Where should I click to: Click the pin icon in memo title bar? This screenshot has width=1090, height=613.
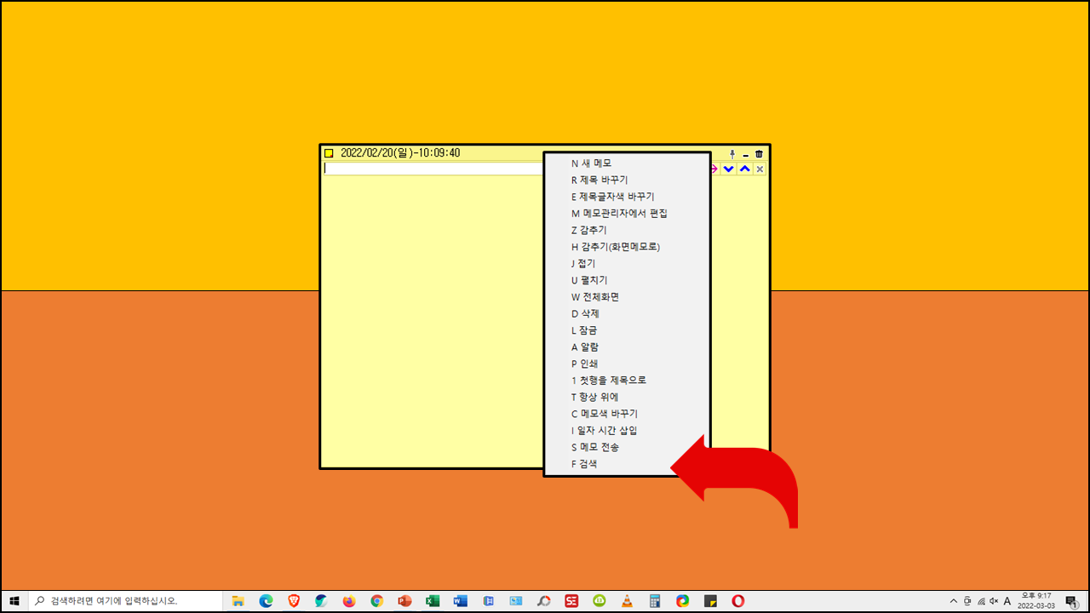click(x=732, y=154)
